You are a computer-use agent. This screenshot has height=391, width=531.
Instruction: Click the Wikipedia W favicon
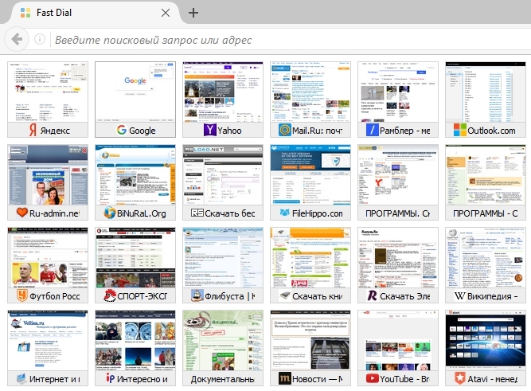pyautogui.click(x=459, y=296)
